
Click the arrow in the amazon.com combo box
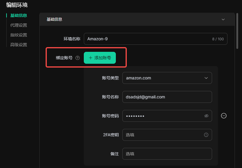[x=206, y=78]
